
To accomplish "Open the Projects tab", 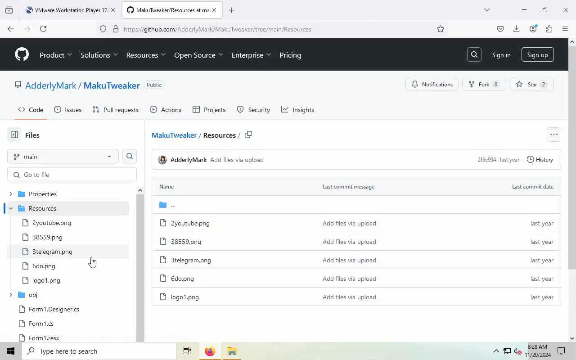I will (209, 110).
